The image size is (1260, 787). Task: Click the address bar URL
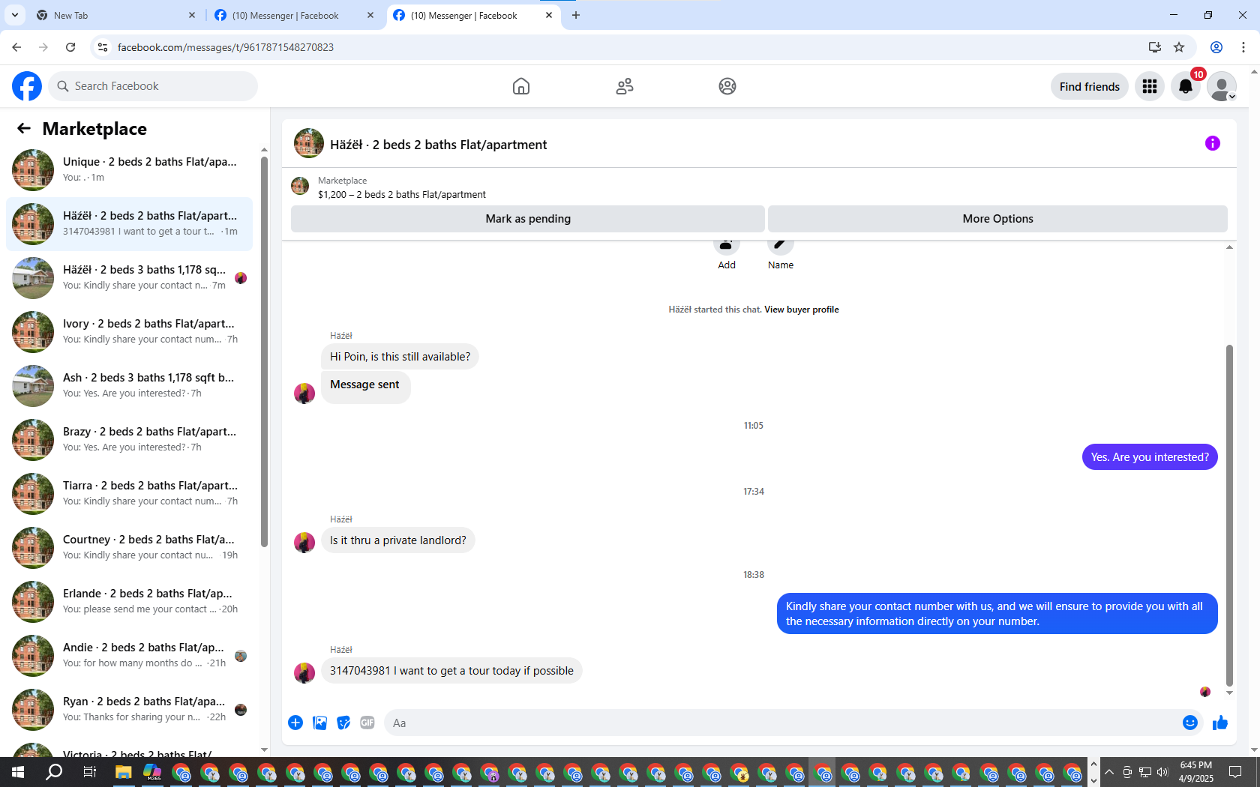(226, 47)
